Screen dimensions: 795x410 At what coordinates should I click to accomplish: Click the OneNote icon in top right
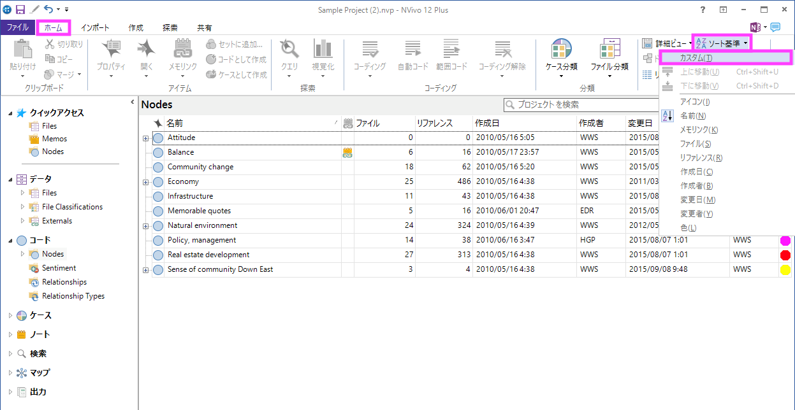757,27
